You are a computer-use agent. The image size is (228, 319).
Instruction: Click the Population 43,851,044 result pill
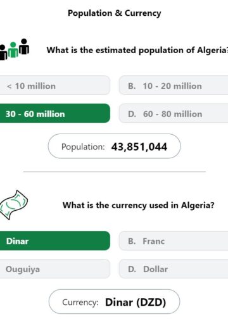tap(114, 146)
